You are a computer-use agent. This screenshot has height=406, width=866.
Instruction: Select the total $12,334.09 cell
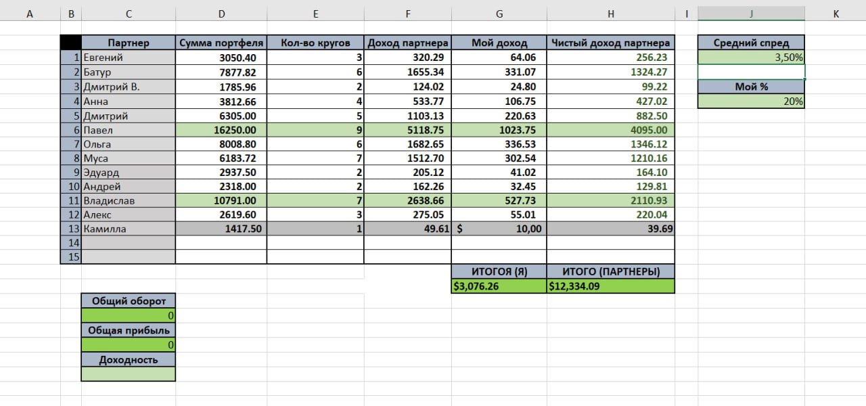[610, 286]
